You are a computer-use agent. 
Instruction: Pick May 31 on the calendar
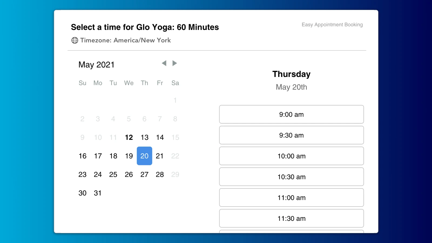point(98,193)
